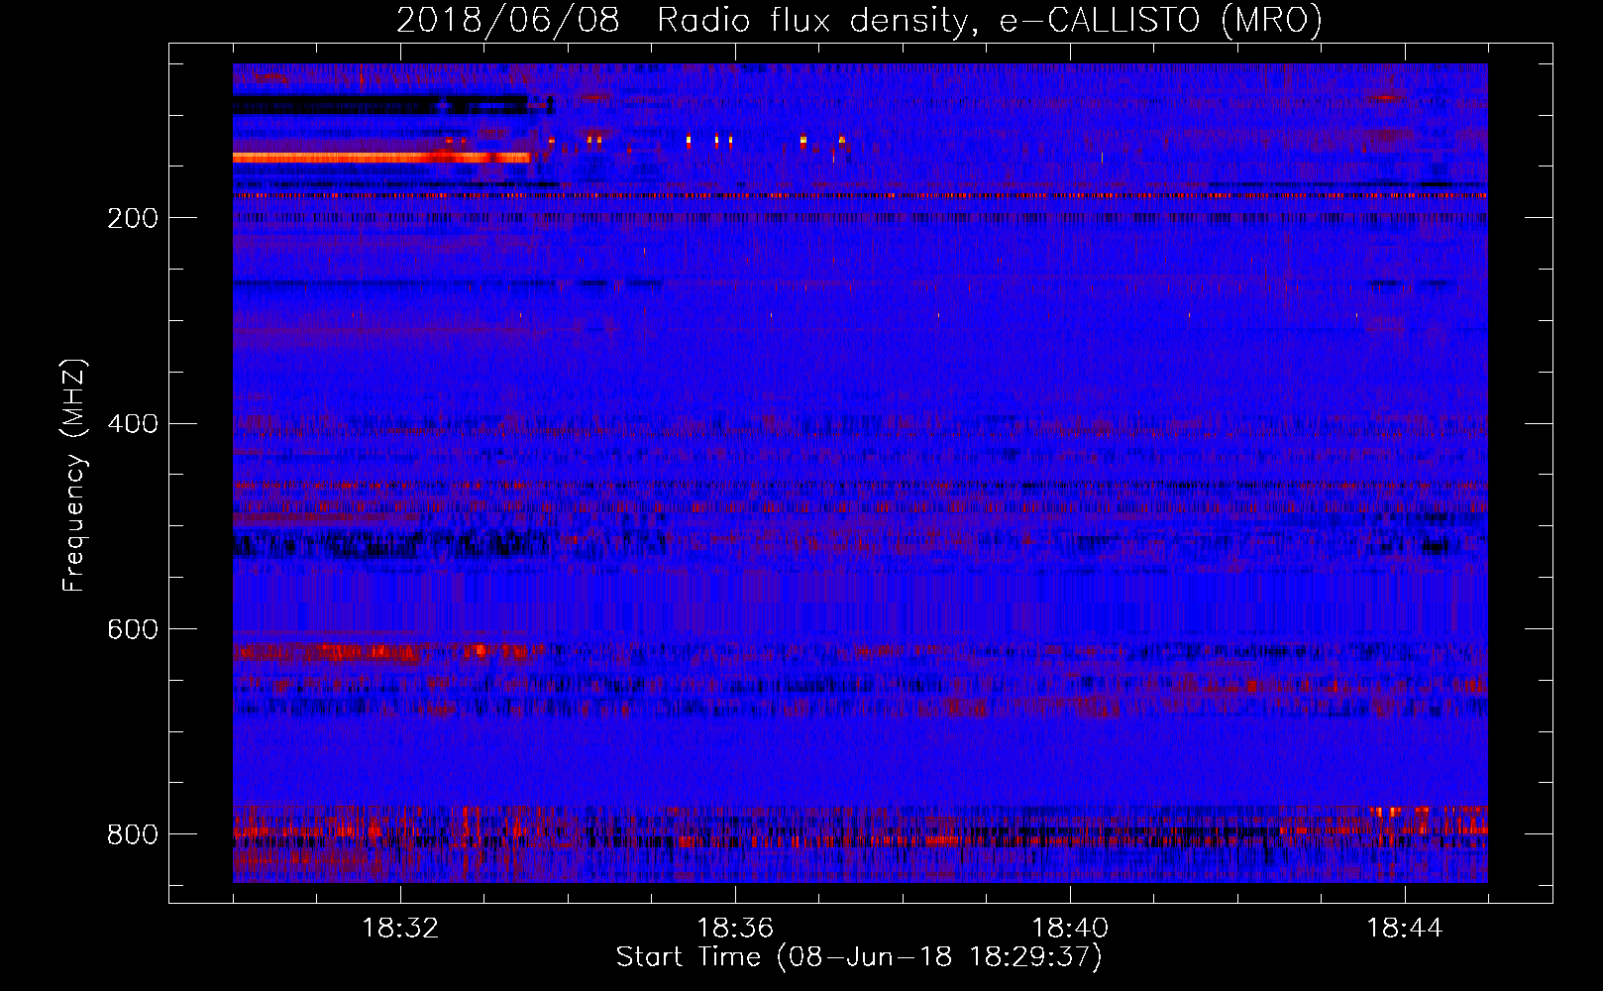Click the 'e-CALLISTO (MRO)' text in title

point(1160,21)
